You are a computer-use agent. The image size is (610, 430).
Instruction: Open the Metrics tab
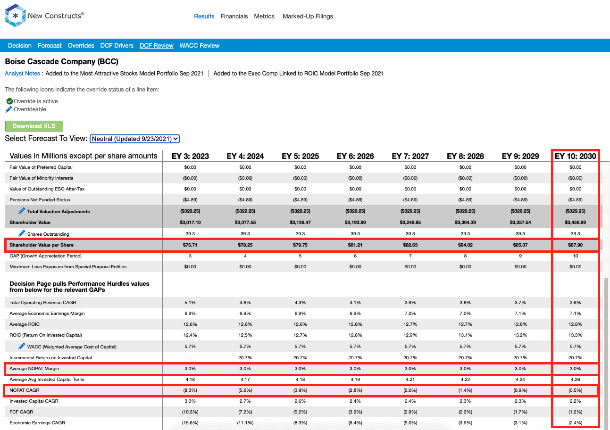[x=264, y=16]
